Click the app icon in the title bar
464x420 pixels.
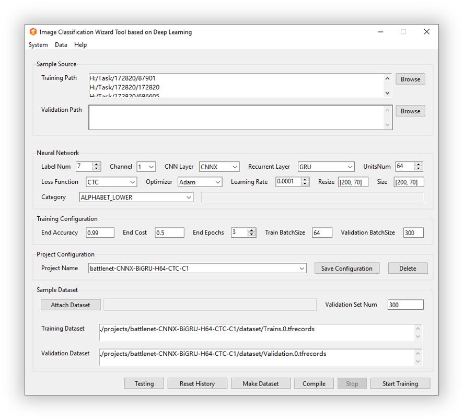[x=33, y=32]
